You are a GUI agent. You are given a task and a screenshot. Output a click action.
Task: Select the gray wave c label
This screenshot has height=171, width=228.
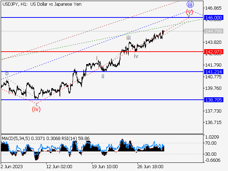(x=37, y=104)
